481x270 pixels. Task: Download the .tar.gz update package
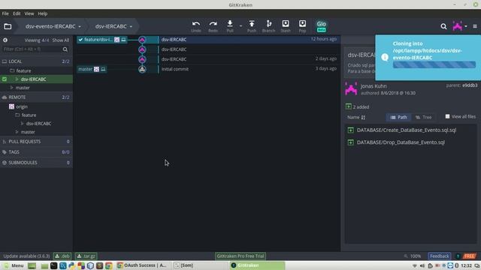point(86,256)
